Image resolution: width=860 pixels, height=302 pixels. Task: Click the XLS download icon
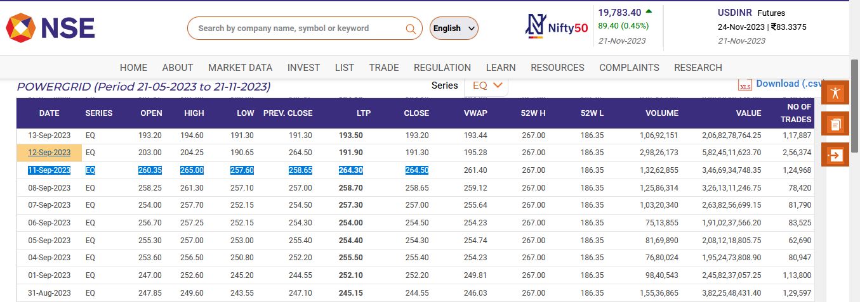[745, 85]
